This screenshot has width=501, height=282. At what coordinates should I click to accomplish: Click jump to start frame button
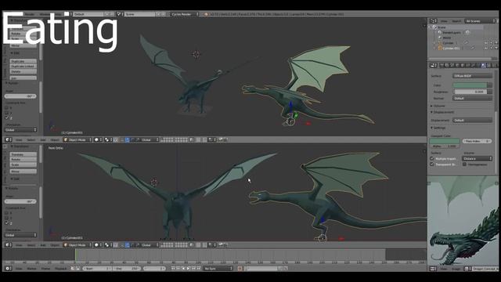click(x=173, y=268)
